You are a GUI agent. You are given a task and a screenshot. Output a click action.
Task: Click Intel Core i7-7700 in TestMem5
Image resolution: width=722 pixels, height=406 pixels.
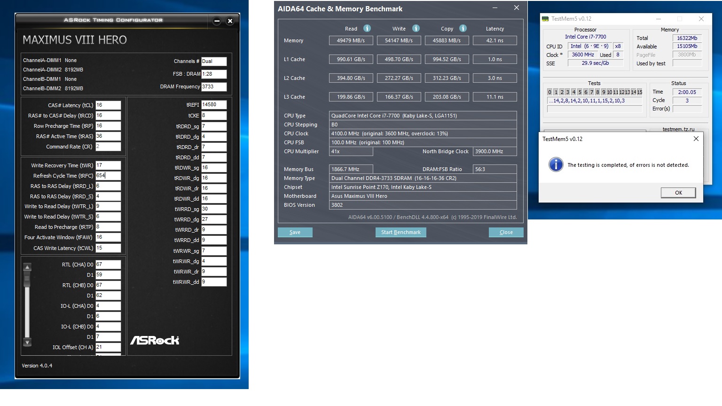pyautogui.click(x=586, y=37)
